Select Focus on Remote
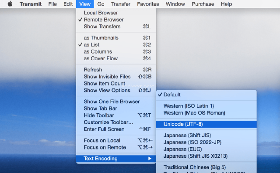 tap(116, 147)
